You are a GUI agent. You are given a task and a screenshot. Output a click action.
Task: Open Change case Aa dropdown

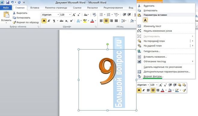click(86, 15)
